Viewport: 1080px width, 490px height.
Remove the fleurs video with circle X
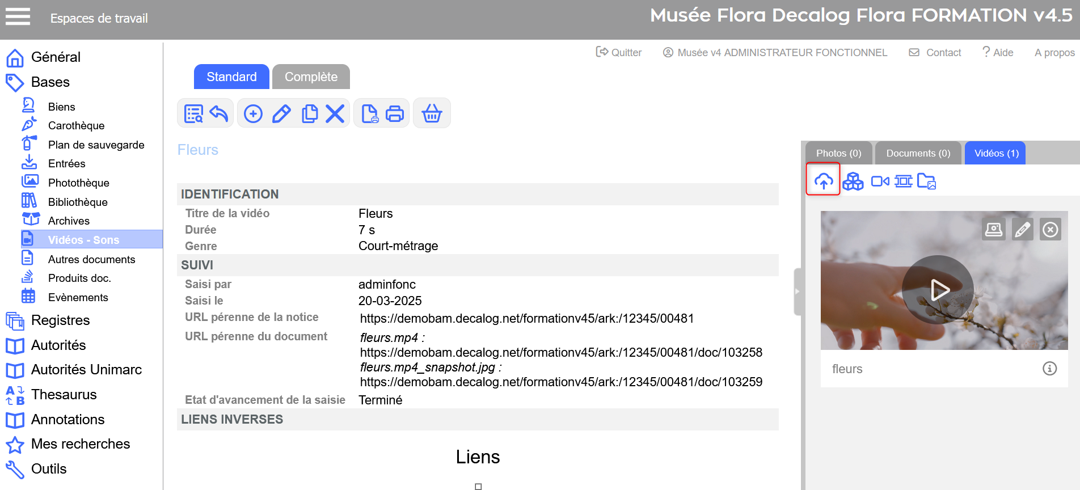[1051, 230]
